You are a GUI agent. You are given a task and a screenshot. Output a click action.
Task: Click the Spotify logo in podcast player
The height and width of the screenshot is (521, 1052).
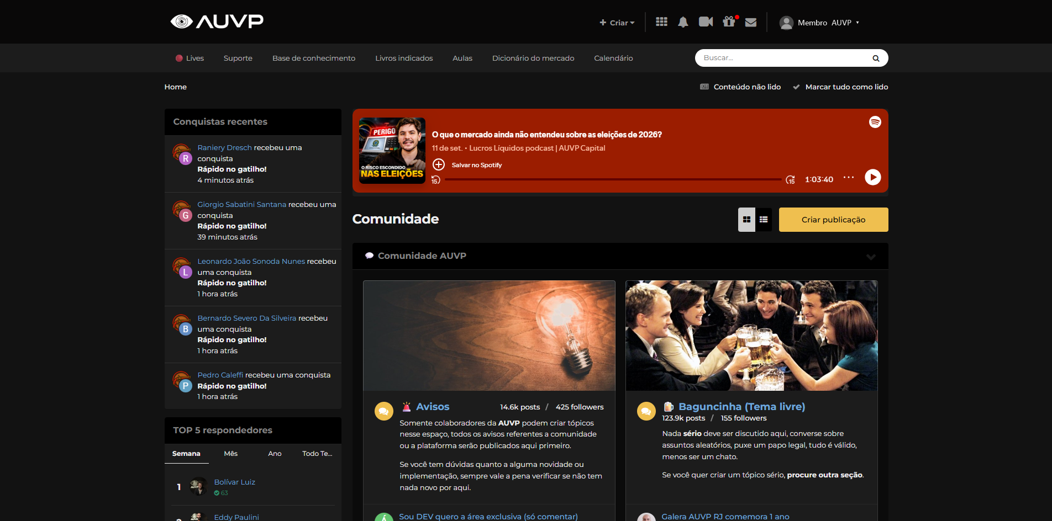point(875,122)
